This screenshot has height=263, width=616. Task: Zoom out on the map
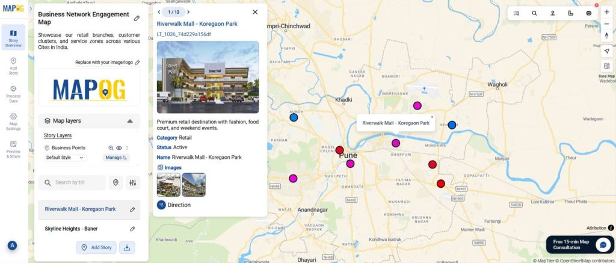606,24
